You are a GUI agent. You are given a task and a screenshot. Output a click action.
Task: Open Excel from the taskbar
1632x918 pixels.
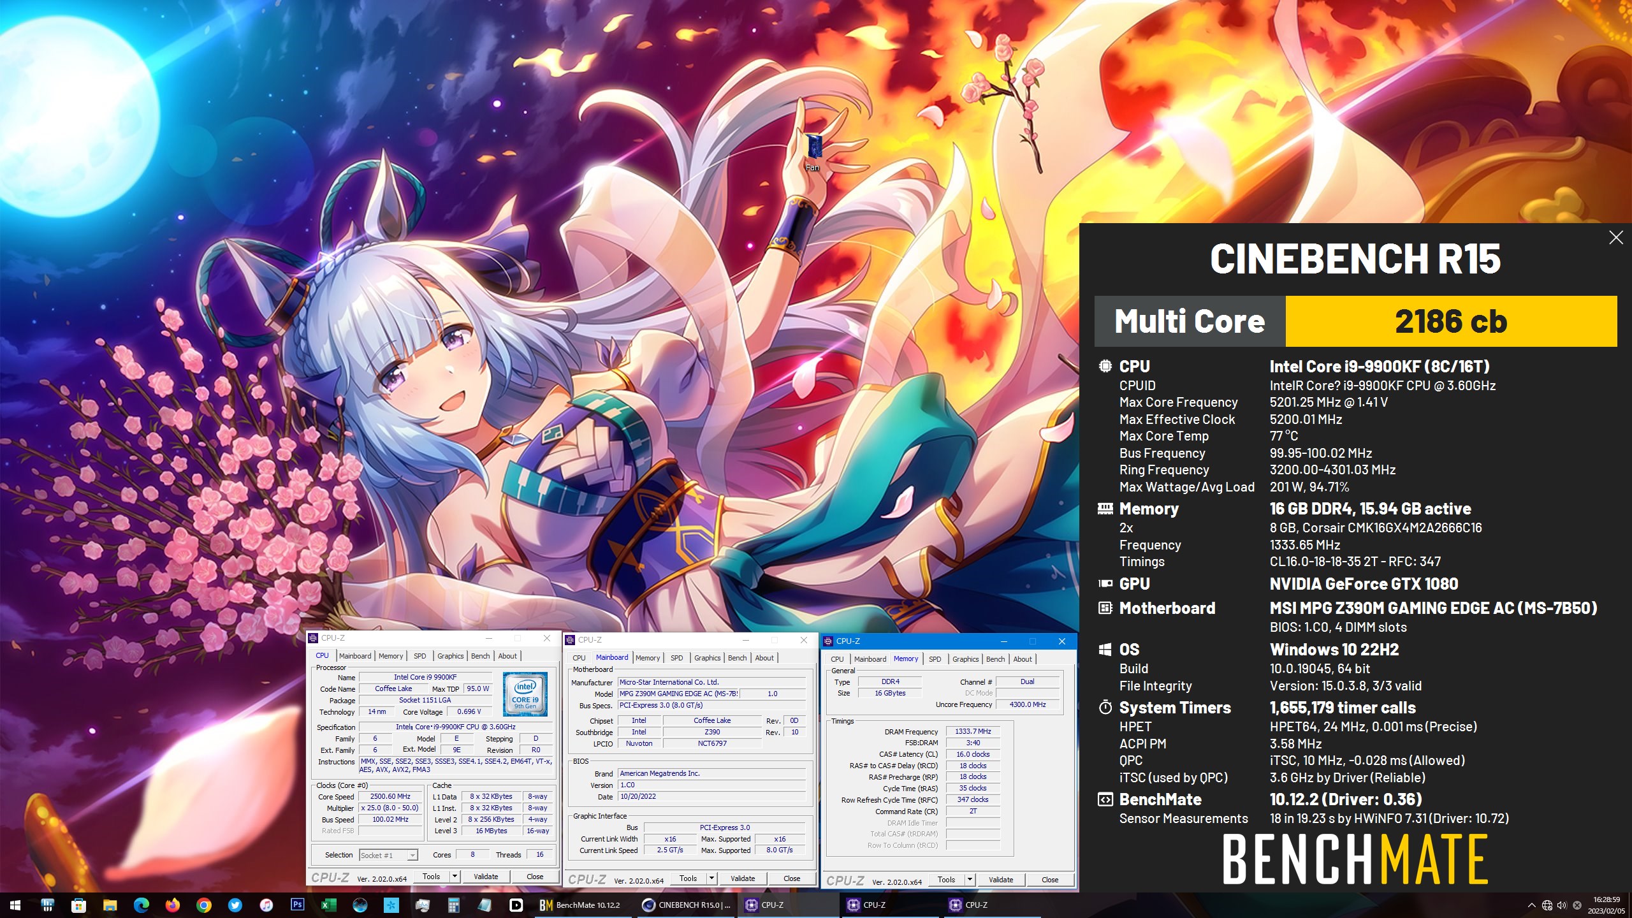[x=328, y=905]
